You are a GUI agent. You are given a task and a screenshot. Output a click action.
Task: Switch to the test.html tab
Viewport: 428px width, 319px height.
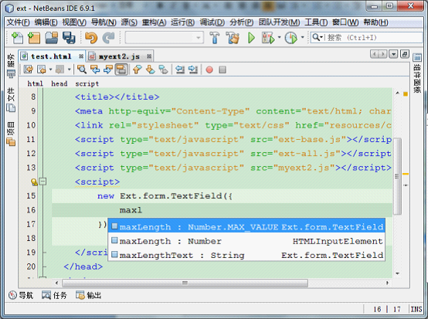51,56
